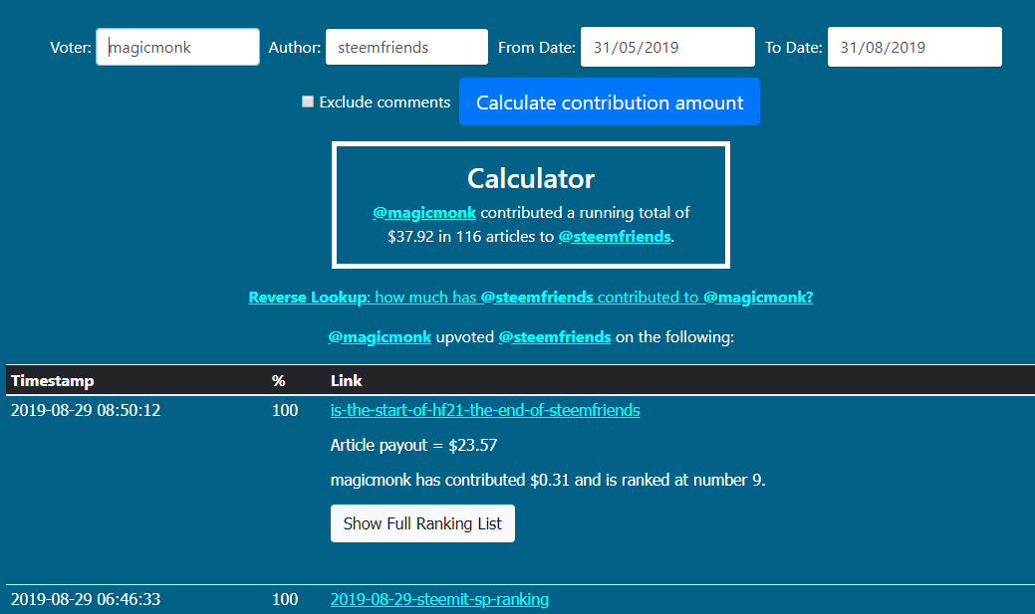Click the % column header

click(x=279, y=380)
